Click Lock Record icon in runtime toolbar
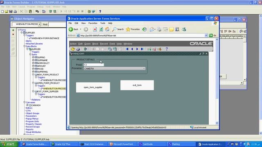262x147 pixels. tap(160, 49)
